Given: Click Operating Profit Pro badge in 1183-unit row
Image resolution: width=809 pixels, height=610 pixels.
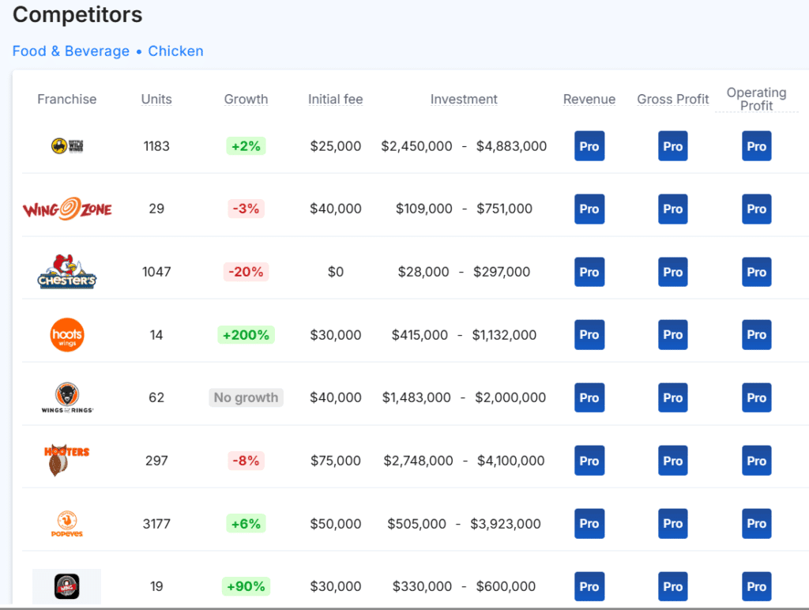Looking at the screenshot, I should pyautogui.click(x=756, y=146).
